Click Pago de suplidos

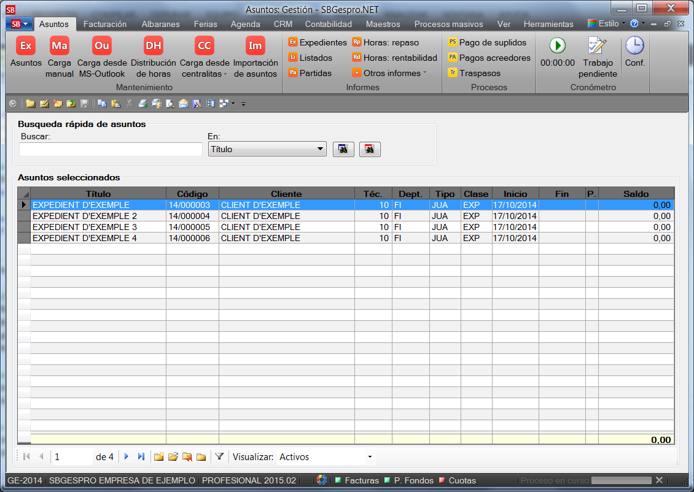[488, 42]
